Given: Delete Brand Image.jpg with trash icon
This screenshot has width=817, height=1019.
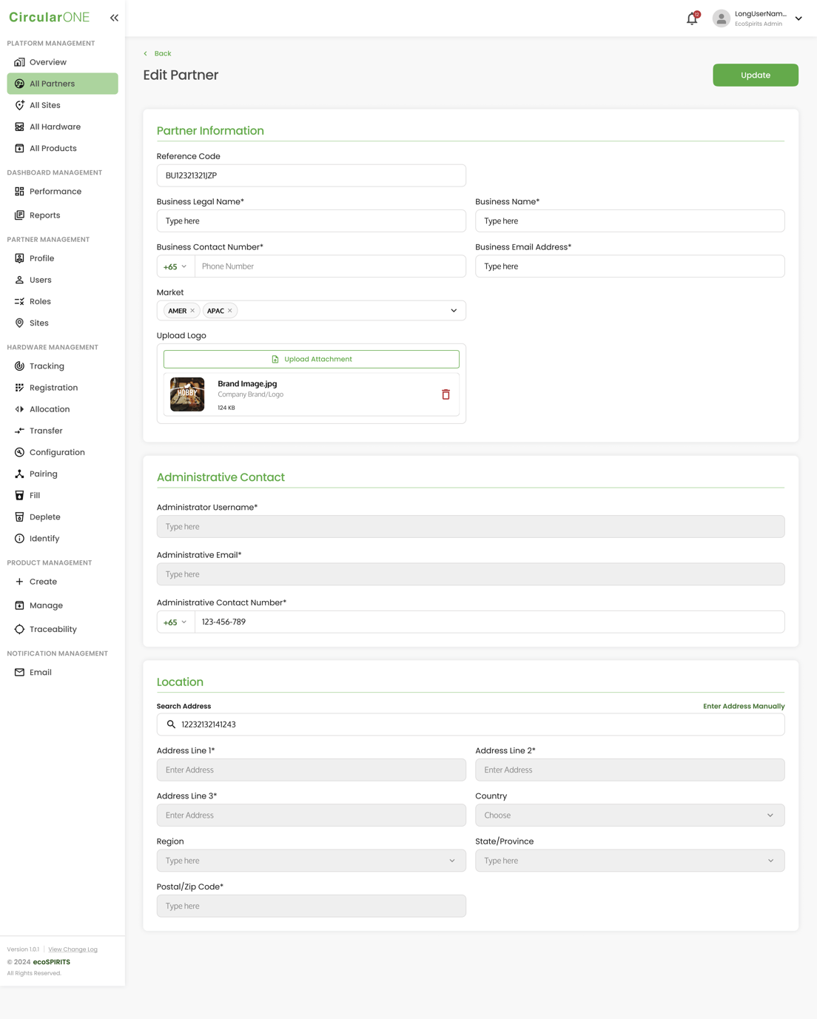Looking at the screenshot, I should coord(446,394).
